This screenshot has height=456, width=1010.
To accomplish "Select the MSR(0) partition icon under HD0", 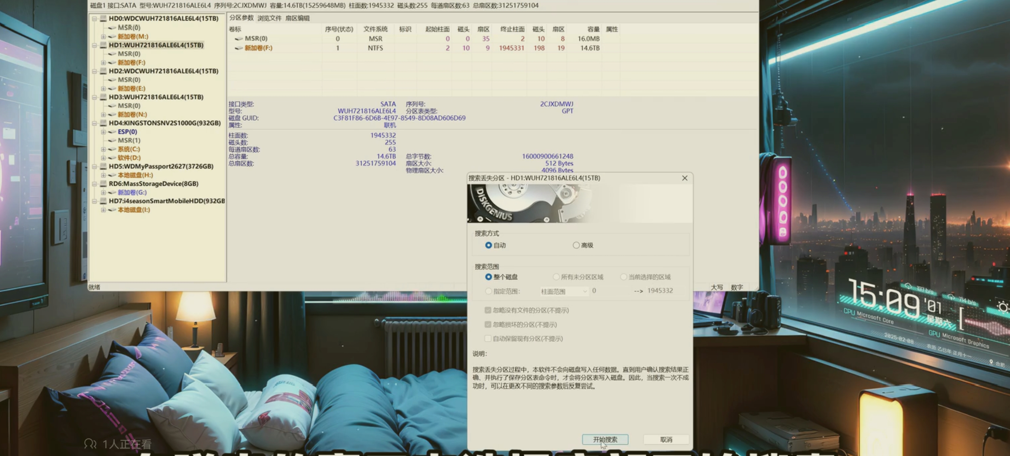I will [113, 27].
